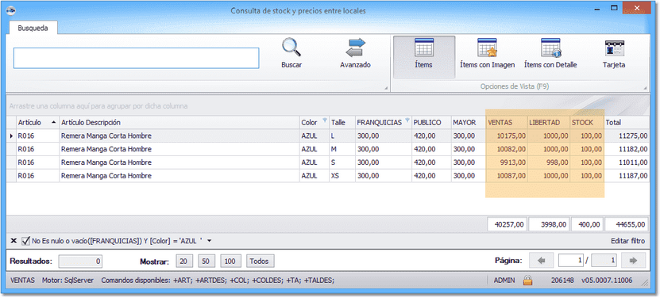
Task: Click VENTAS summary total 40257,00
Action: [x=507, y=224]
